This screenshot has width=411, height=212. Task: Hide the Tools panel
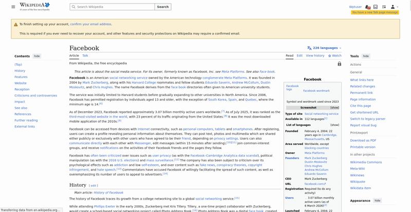(366, 56)
